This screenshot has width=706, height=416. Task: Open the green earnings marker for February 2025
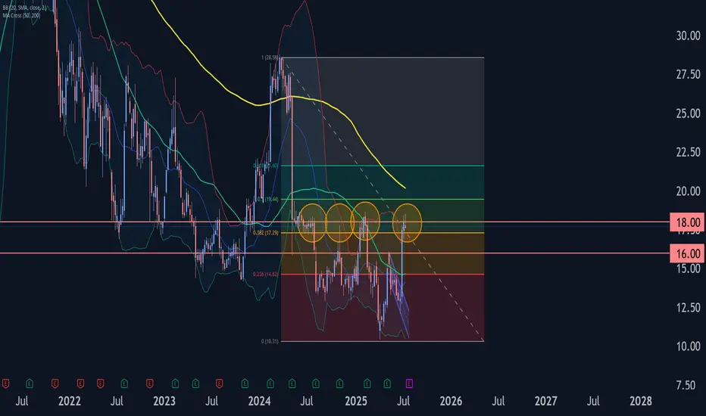367,383
